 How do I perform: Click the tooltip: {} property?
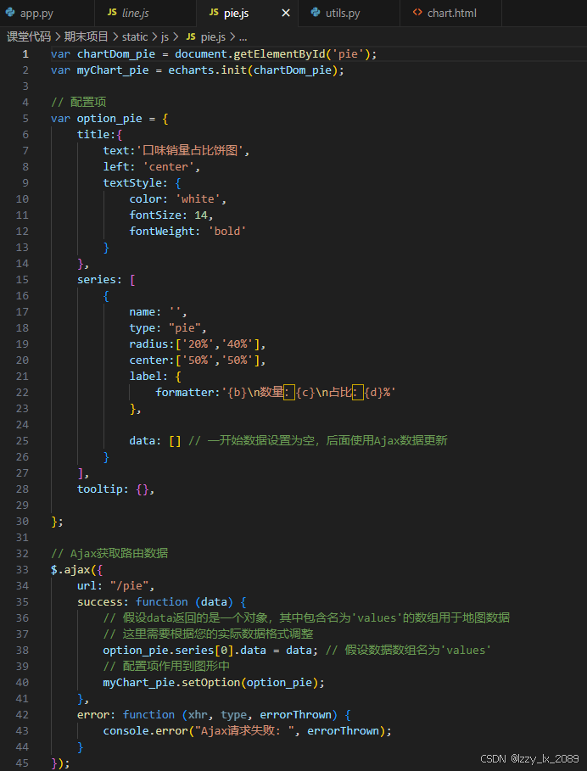[115, 489]
